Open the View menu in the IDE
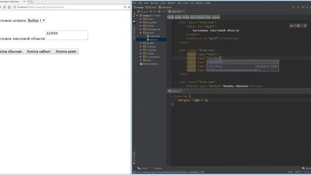The image size is (311, 175). [146, 3]
